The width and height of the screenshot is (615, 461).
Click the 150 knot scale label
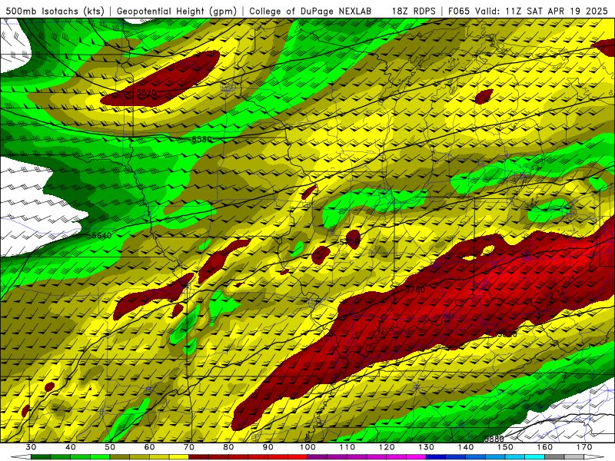click(x=505, y=447)
